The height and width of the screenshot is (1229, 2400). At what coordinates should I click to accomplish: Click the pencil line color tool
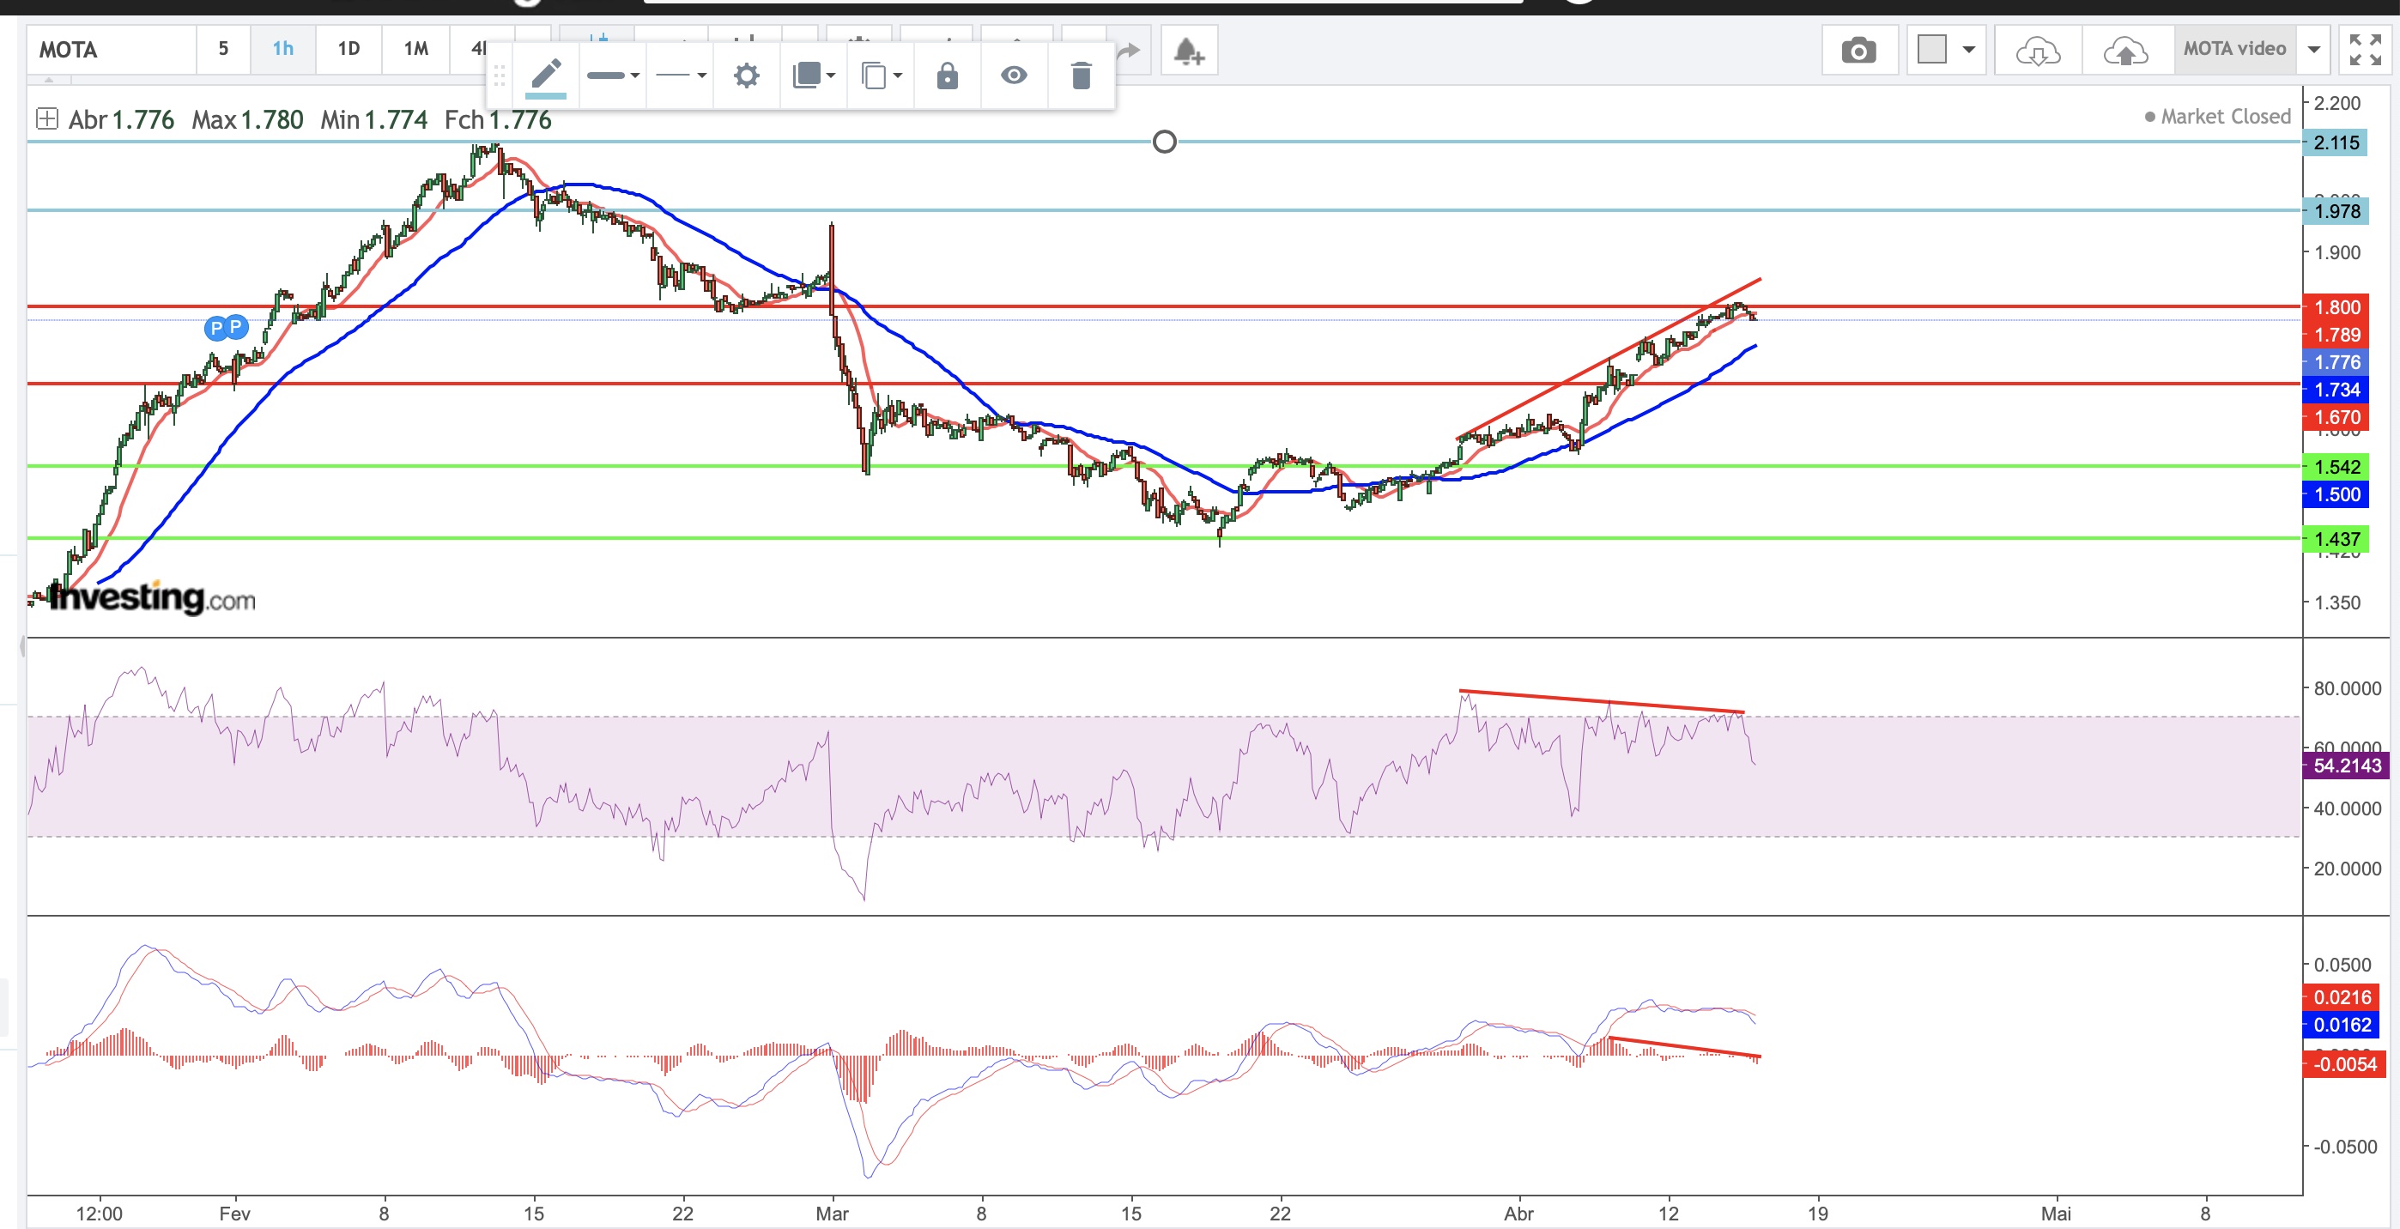546,75
